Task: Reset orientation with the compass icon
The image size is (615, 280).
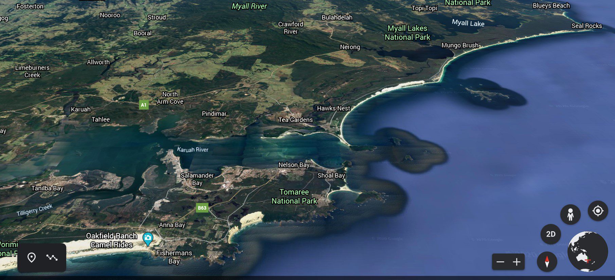Action: 547,262
